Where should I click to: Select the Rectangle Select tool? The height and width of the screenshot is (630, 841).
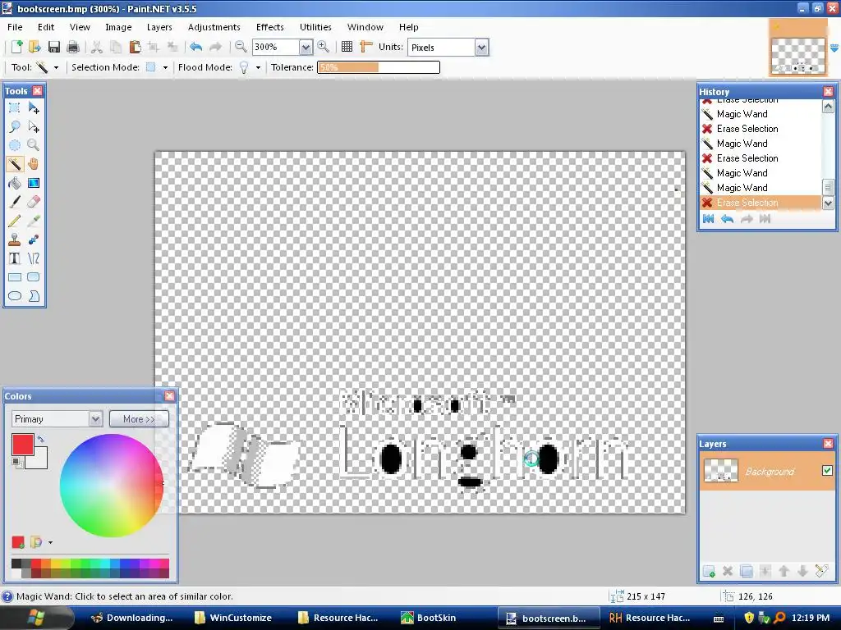(x=15, y=107)
